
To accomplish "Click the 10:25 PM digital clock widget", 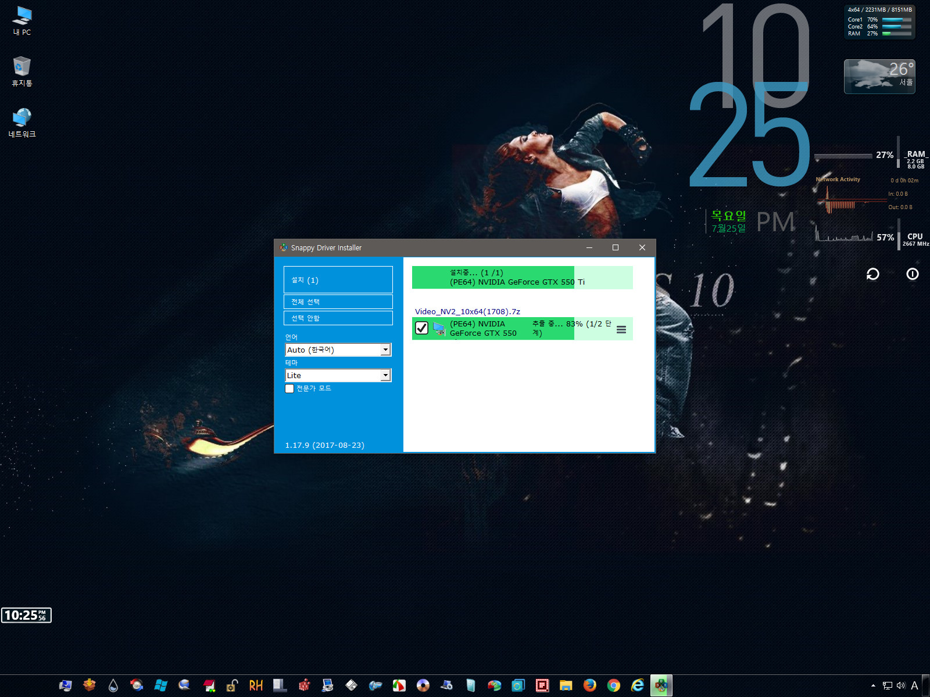I will coord(26,615).
